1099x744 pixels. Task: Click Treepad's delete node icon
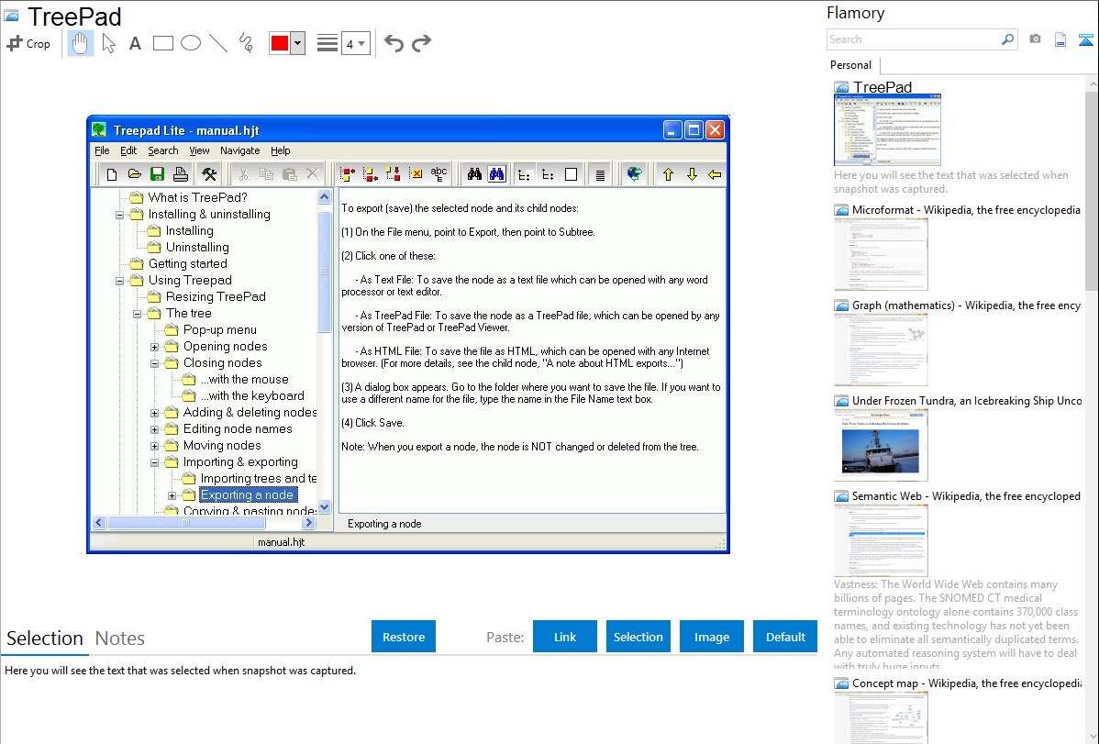416,174
